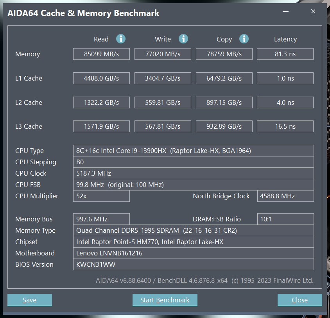This screenshot has width=330, height=318.
Task: Click the CPU Clock field 5187.3 MHz
Action: (194, 173)
